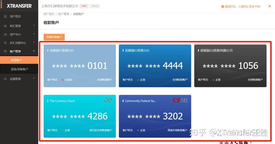Click the invite friends gift icon
Image resolution: width=275 pixels, height=144 pixels.
(223, 6)
